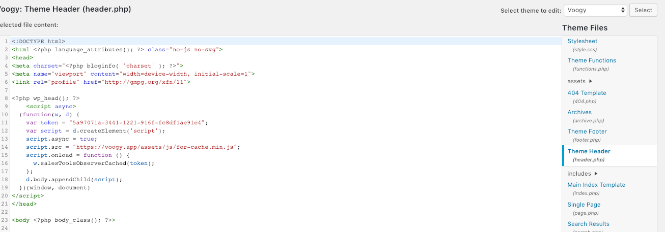Viewport: 665px width, 232px height.
Task: Click the closing </head> tag line
Action: tap(24, 204)
